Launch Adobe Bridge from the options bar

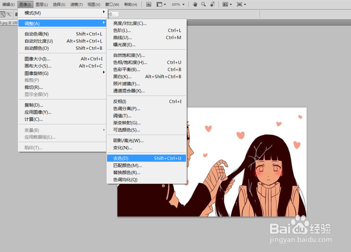tap(148, 4)
